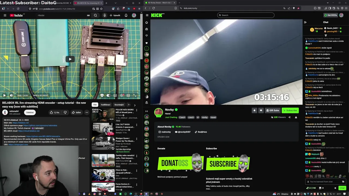Viewport: 349px width, 196px height.
Task: Subscribe via the Odebírat button
Action: [x=30, y=112]
